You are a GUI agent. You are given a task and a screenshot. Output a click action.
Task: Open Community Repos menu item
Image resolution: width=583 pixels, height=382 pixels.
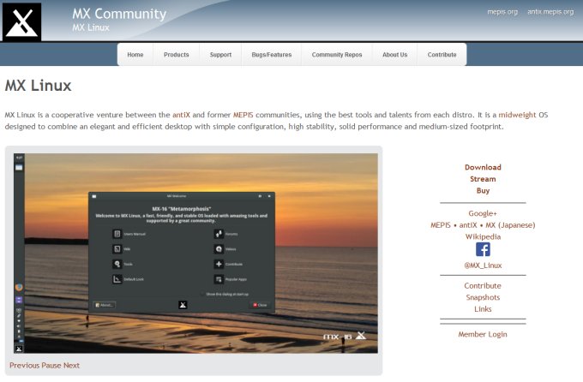click(337, 55)
